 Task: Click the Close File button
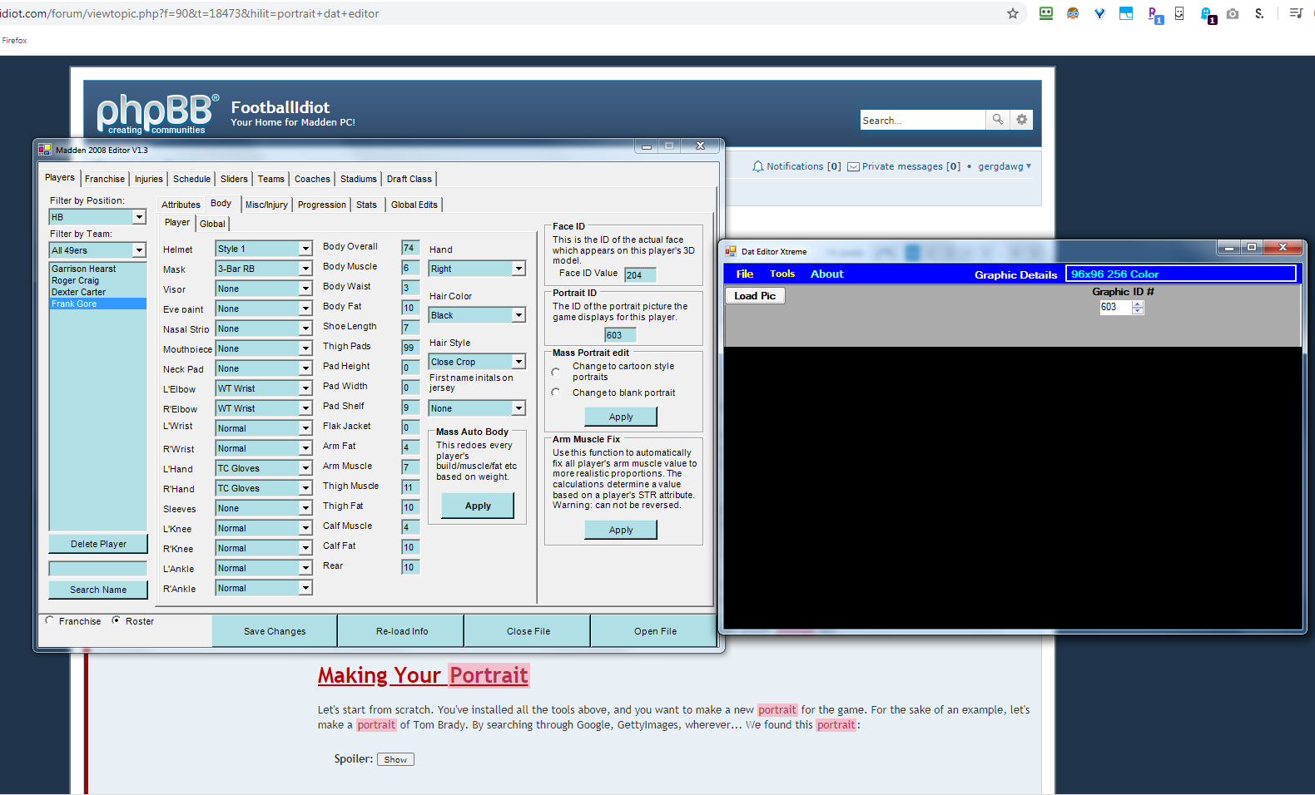(x=528, y=631)
